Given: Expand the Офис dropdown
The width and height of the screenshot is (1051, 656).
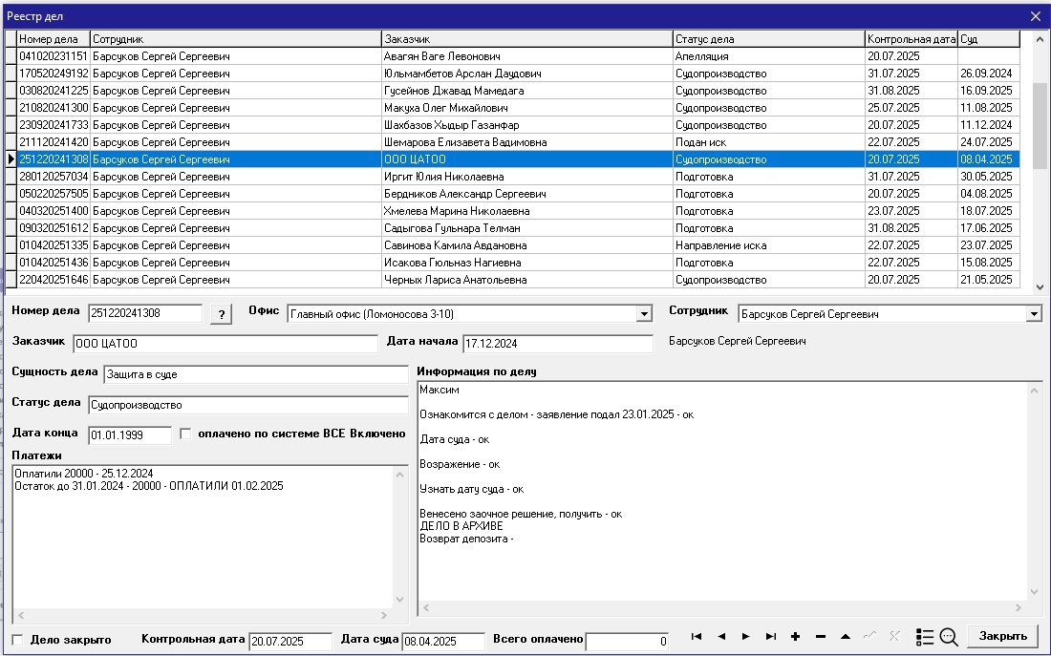Looking at the screenshot, I should (644, 314).
